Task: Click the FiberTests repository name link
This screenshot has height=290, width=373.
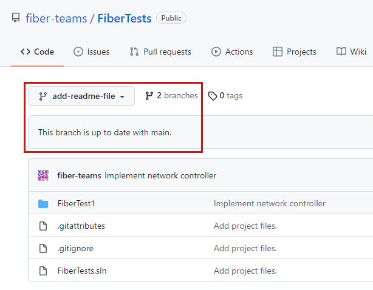Action: point(124,18)
